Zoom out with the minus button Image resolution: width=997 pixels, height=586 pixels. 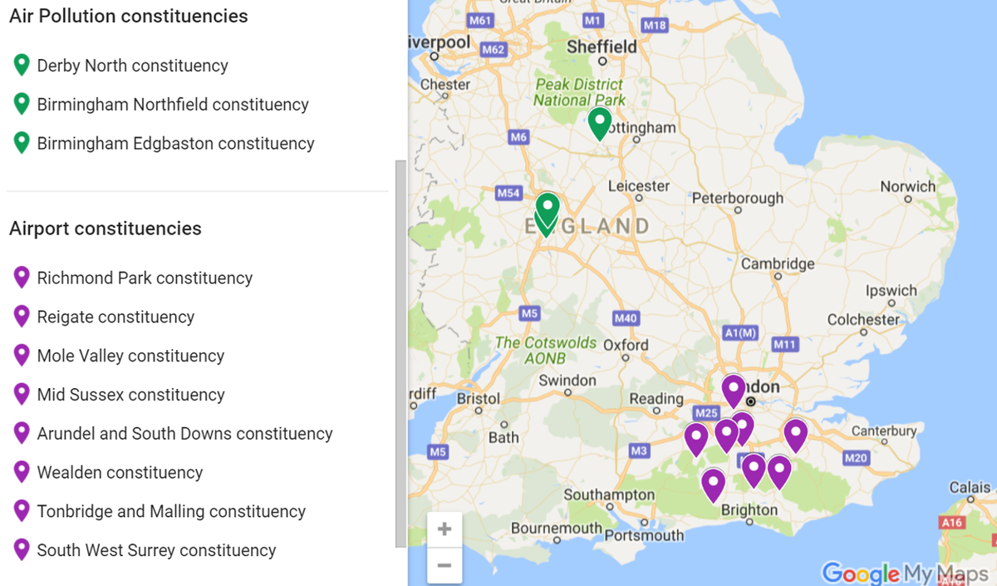tap(444, 565)
